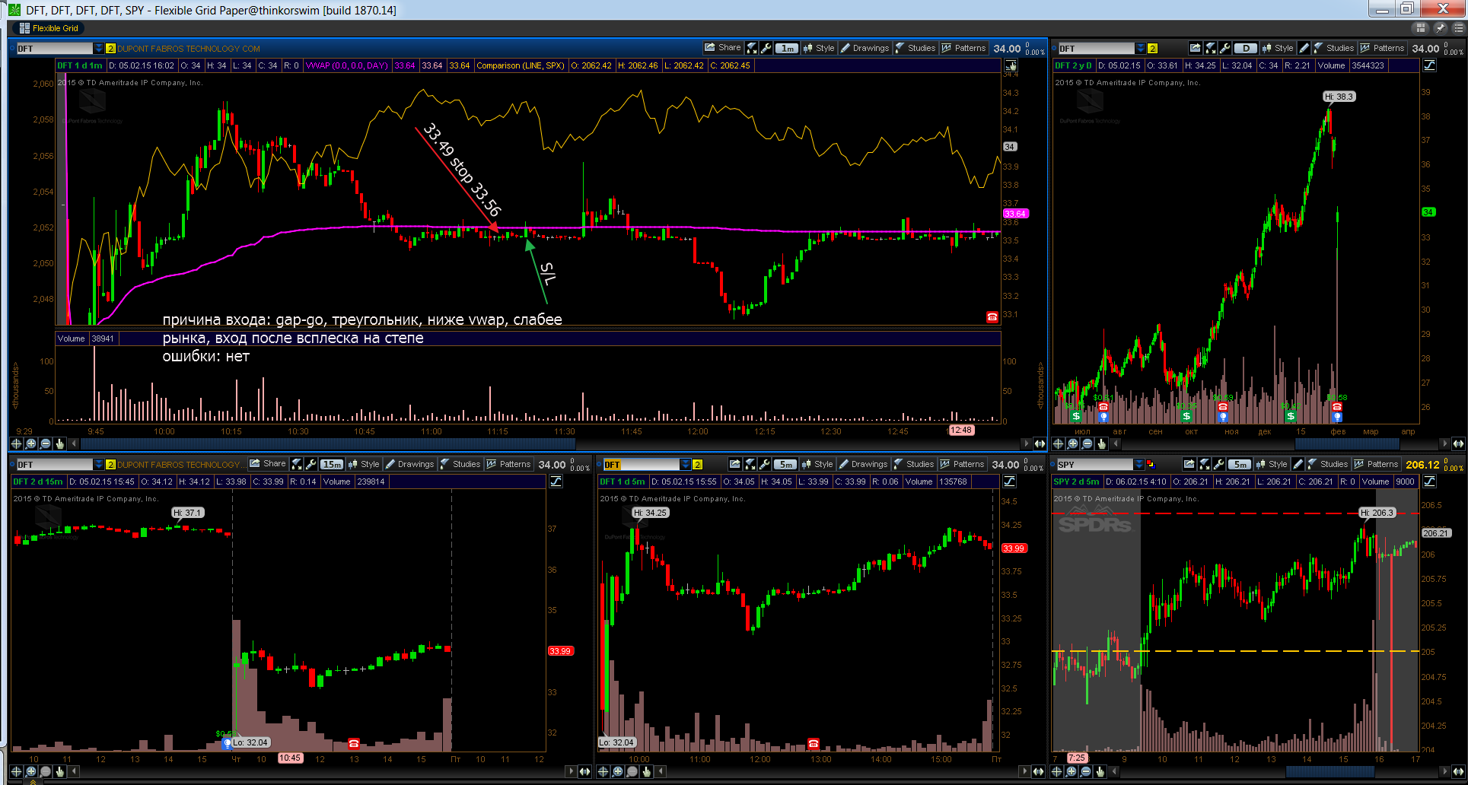The width and height of the screenshot is (1468, 785).
Task: Click symbol input field of daily DFT chart
Action: (1095, 49)
